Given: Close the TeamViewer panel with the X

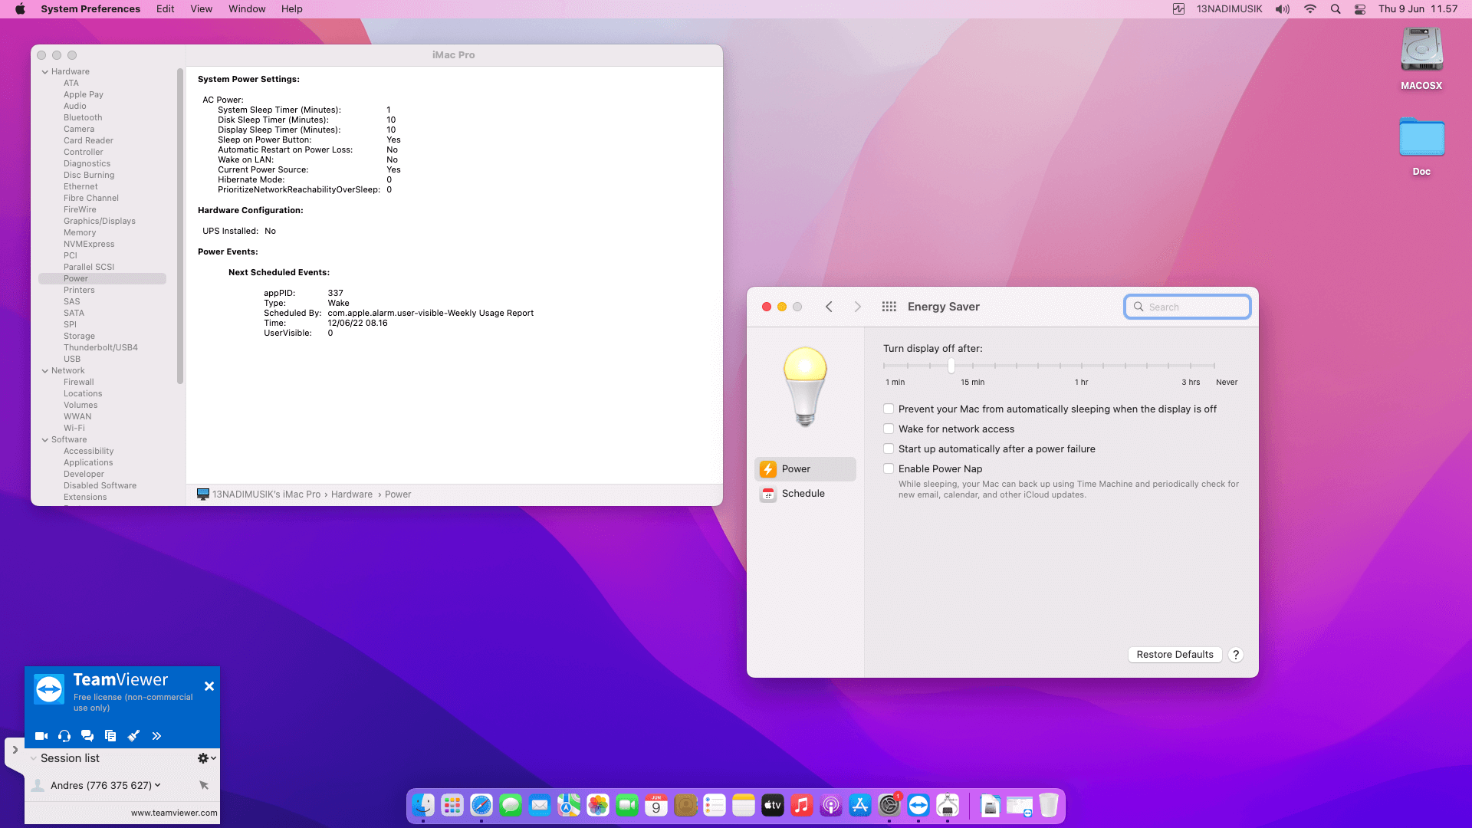Looking at the screenshot, I should [209, 686].
